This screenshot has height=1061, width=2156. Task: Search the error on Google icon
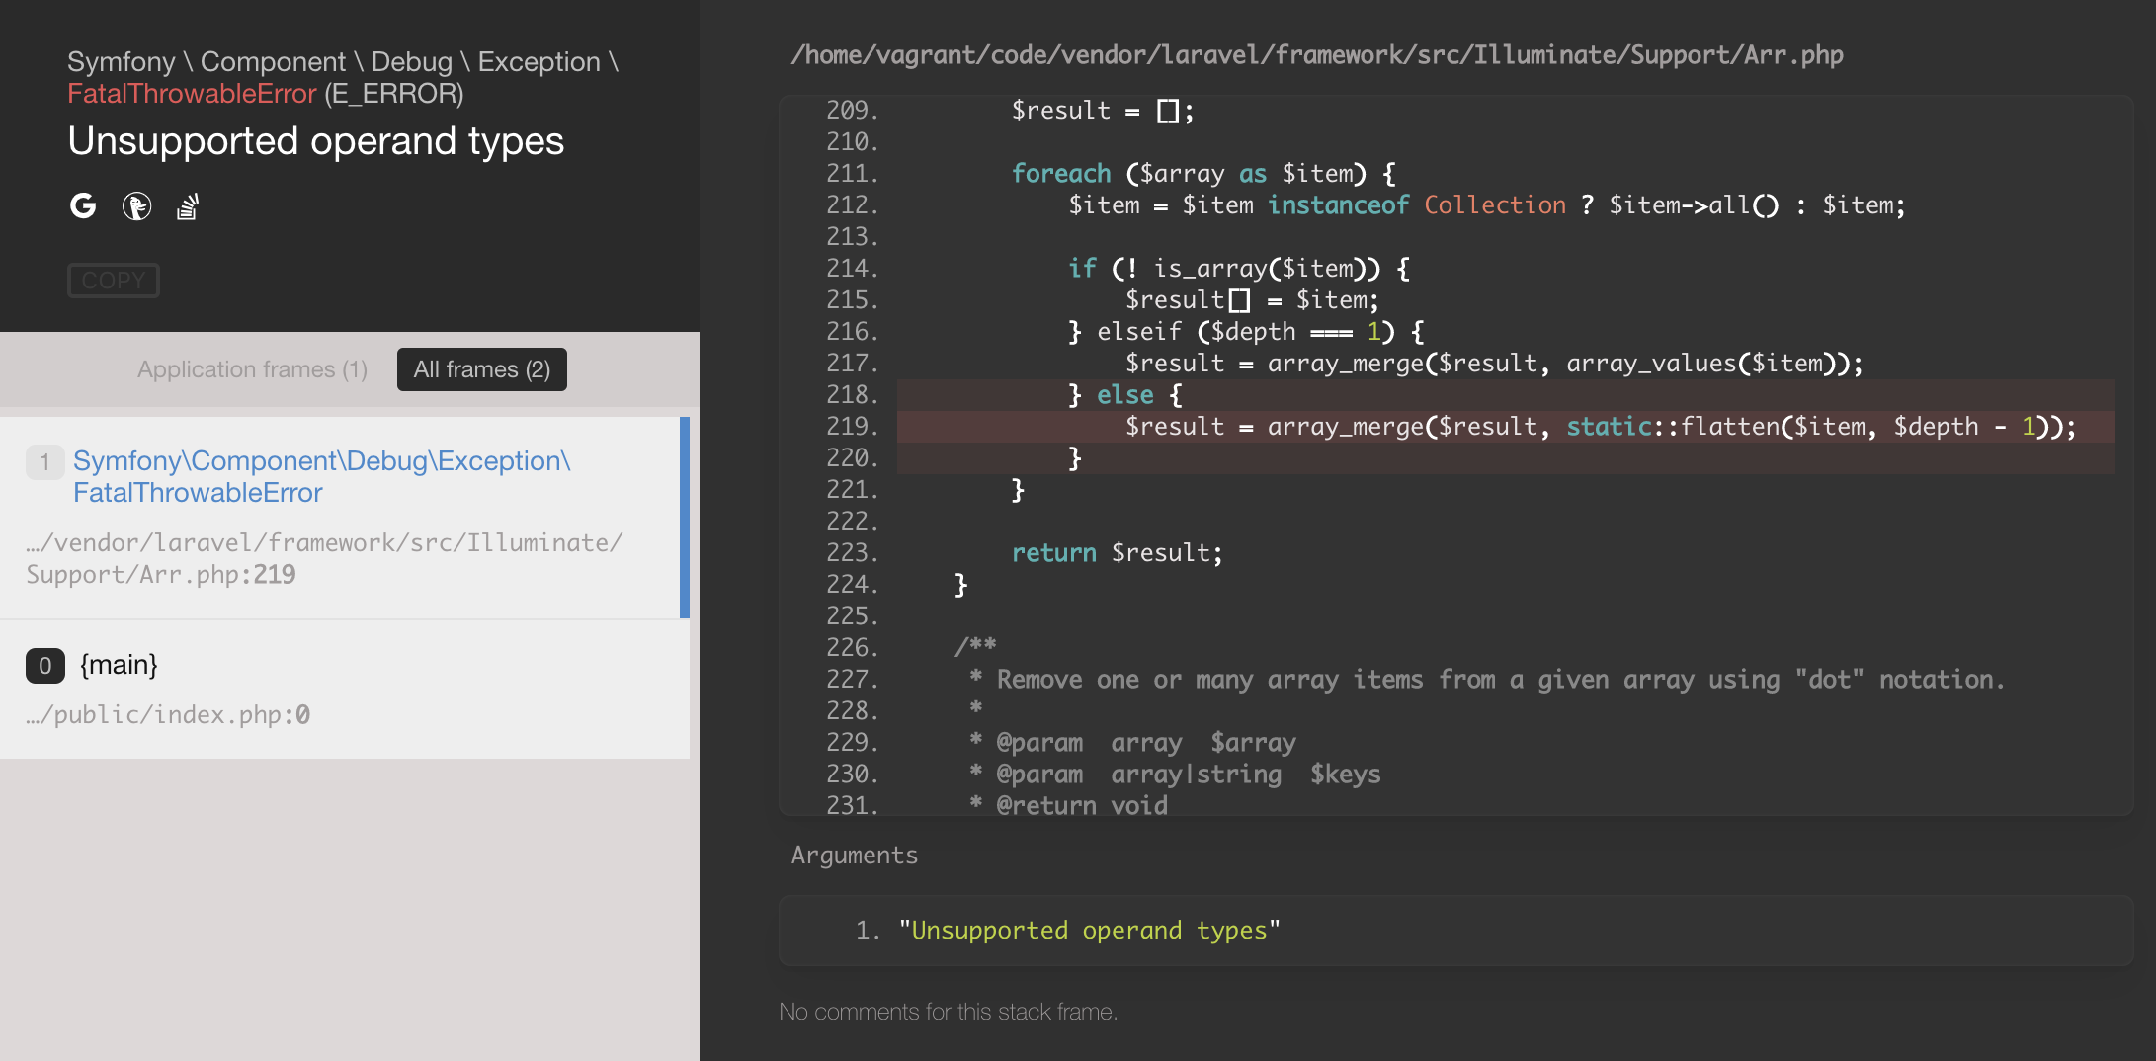[x=83, y=205]
